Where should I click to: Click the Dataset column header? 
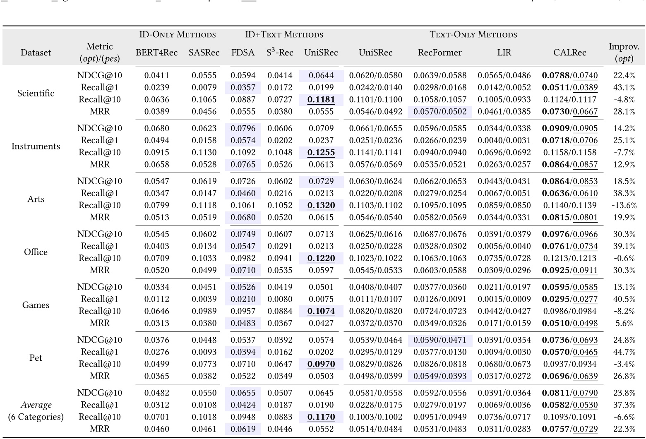tap(36, 53)
